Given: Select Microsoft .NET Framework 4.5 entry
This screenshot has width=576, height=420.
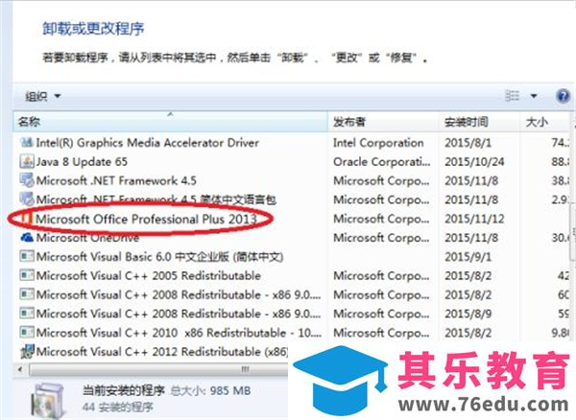Looking at the screenshot, I should point(116,180).
